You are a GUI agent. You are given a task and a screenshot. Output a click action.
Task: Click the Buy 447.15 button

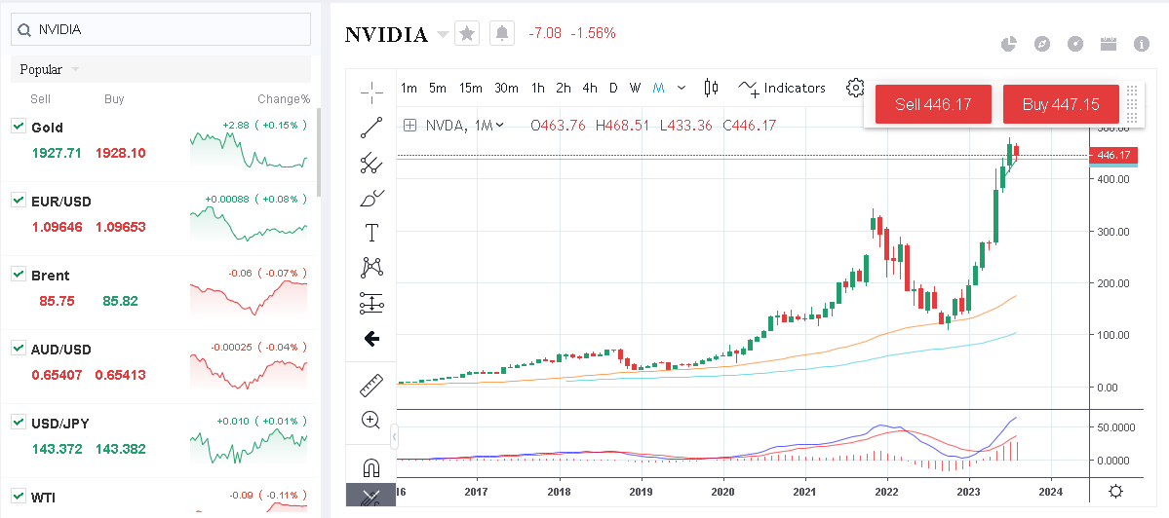1060,104
